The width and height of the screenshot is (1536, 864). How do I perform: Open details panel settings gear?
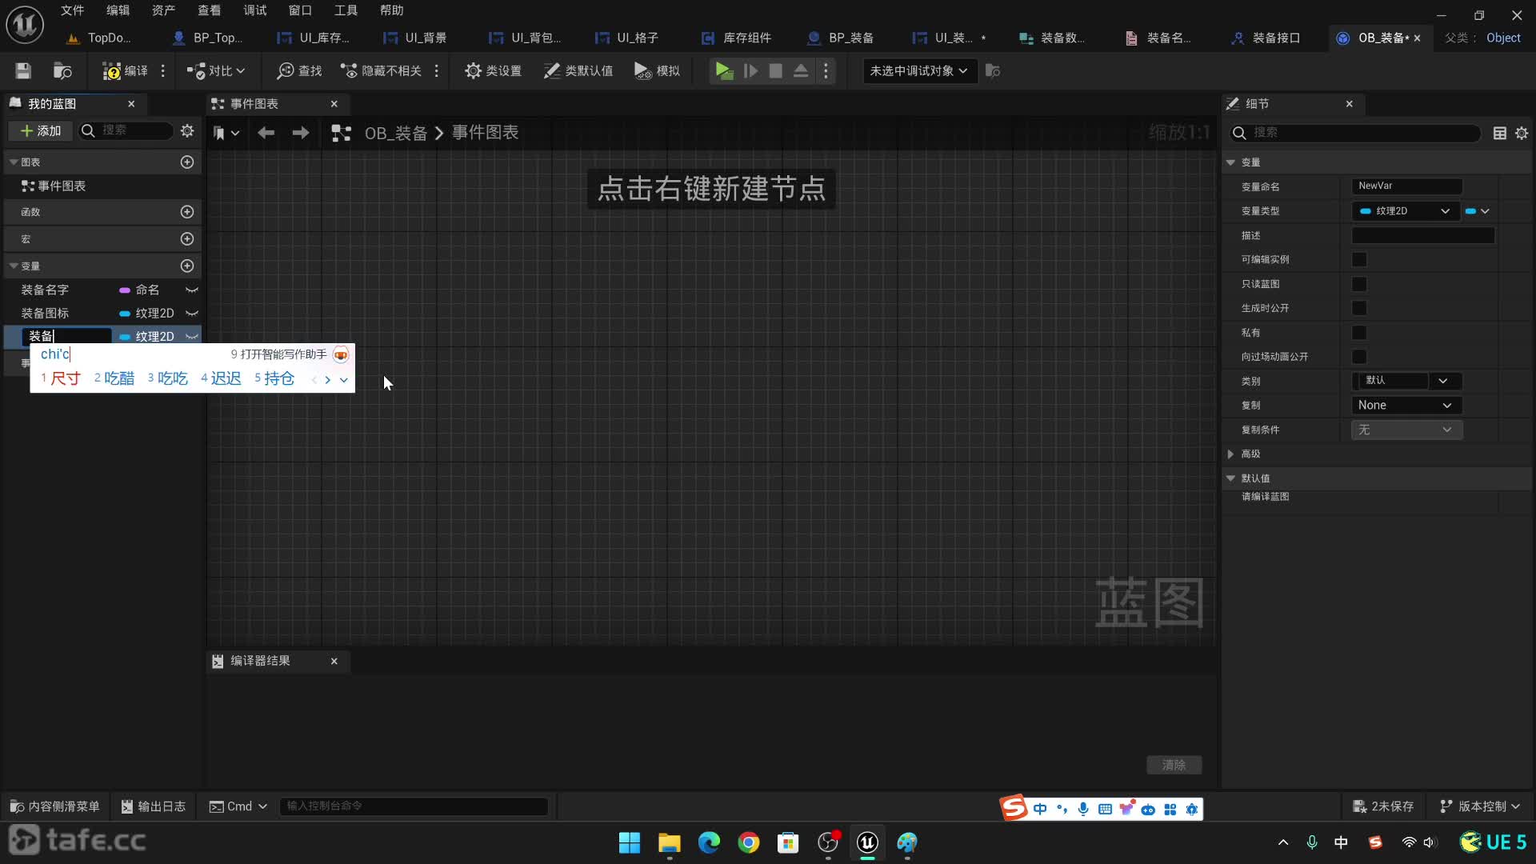point(1522,133)
